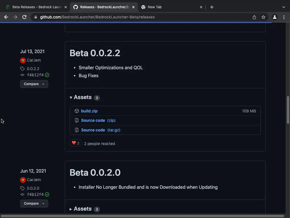Open Compare dropdown for Beta 0.0.2.0
This screenshot has width=290, height=218.
34,204
